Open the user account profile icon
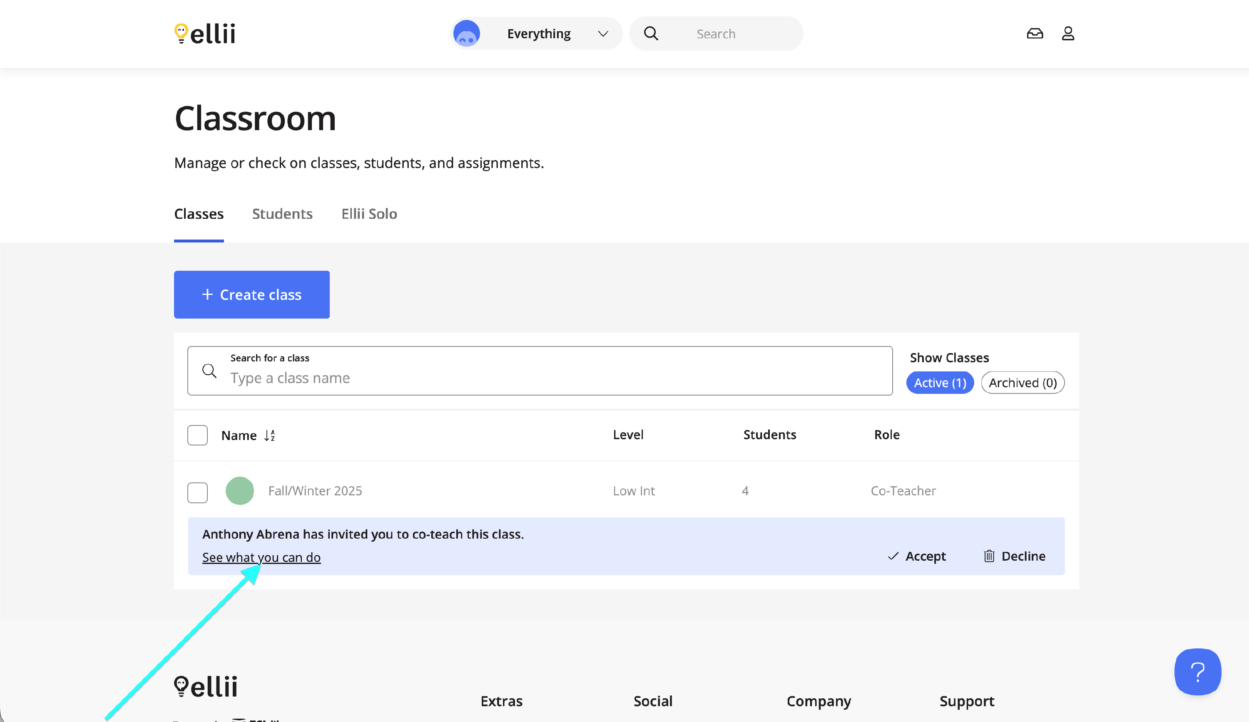The width and height of the screenshot is (1249, 722). (1067, 34)
